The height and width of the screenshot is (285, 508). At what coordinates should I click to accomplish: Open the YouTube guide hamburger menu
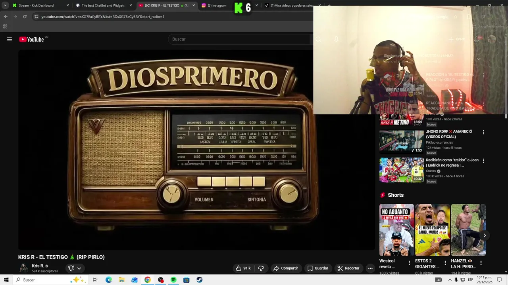click(10, 39)
